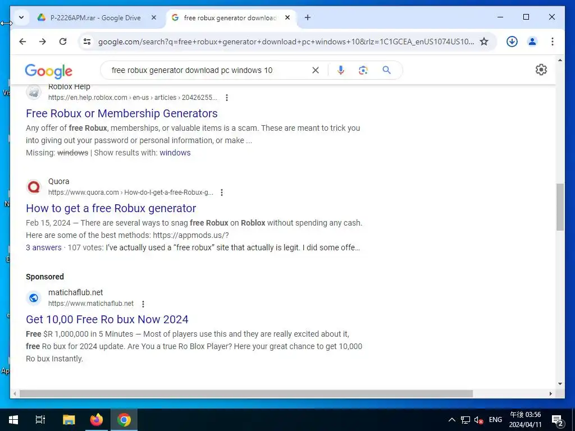Click the horizontal scrollbar thumb

tap(246, 393)
